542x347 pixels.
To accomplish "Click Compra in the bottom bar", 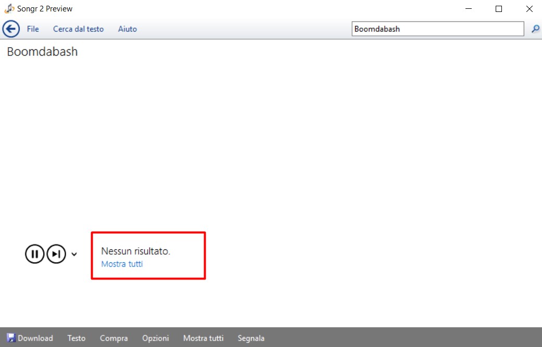I will coord(114,338).
